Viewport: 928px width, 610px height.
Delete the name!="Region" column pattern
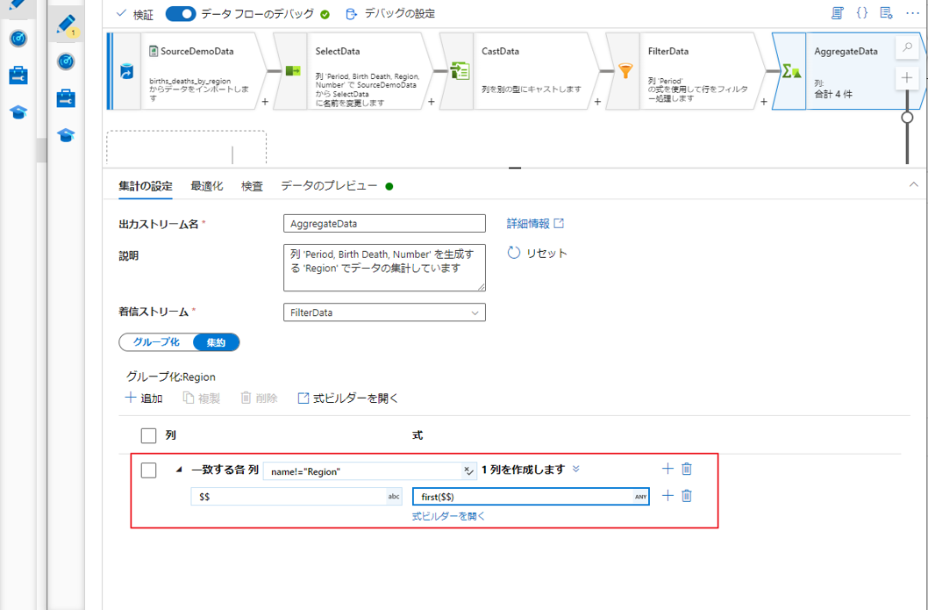[x=687, y=469]
